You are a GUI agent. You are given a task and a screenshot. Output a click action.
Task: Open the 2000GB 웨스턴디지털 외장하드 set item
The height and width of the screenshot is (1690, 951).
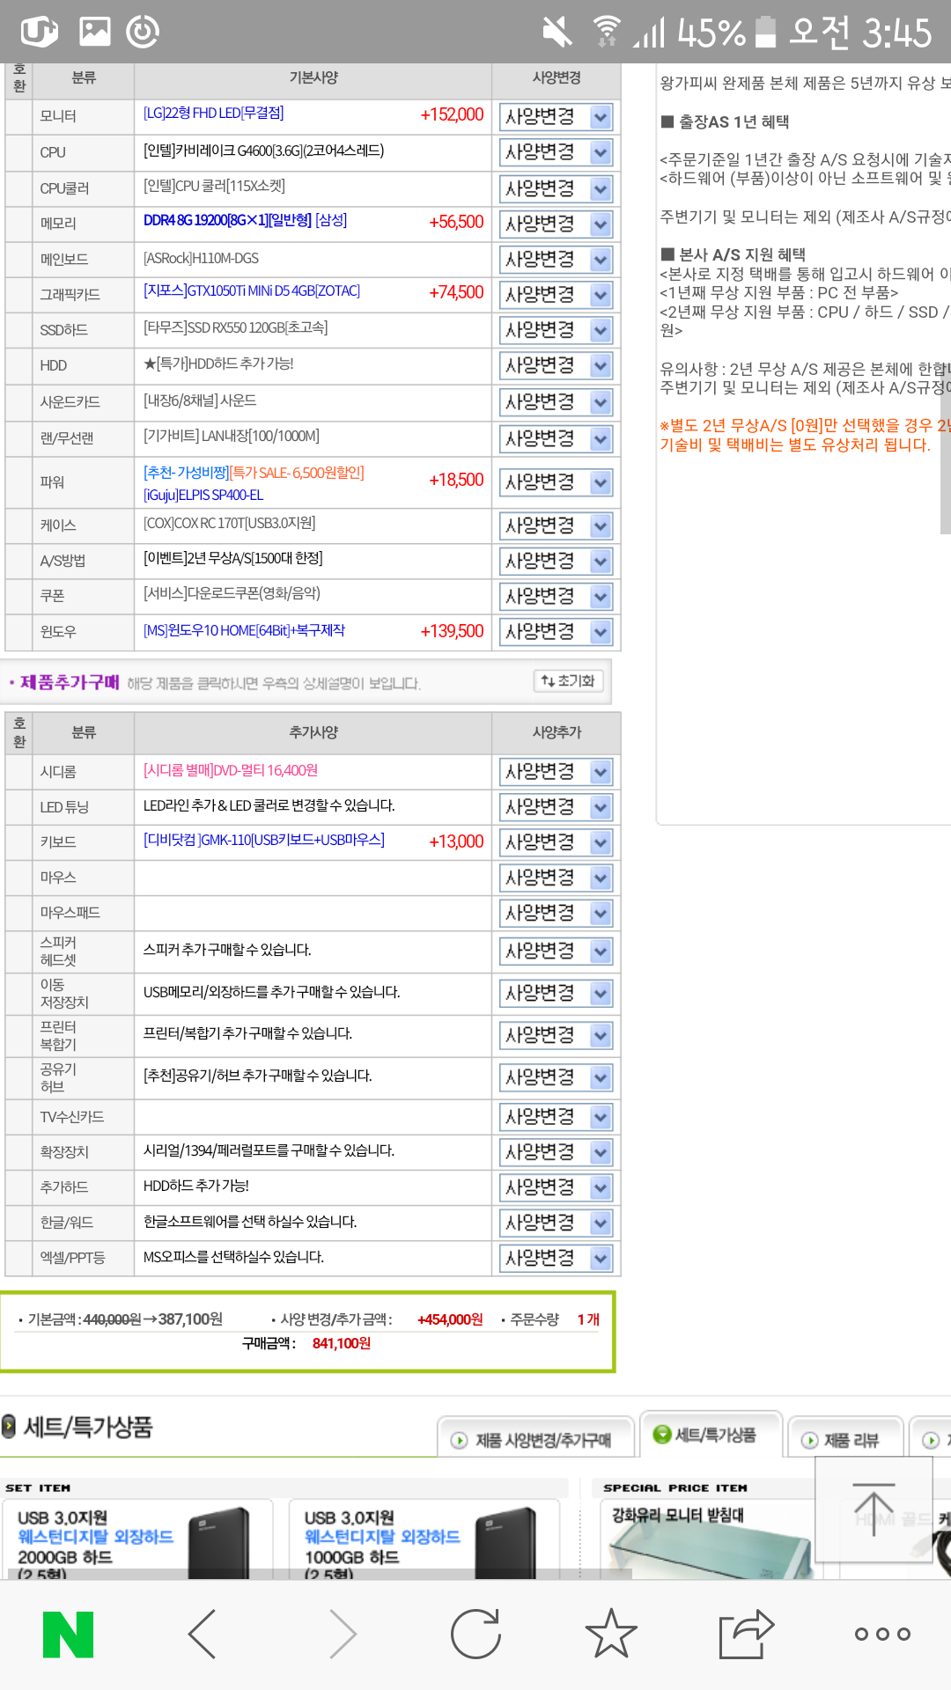coord(136,1539)
